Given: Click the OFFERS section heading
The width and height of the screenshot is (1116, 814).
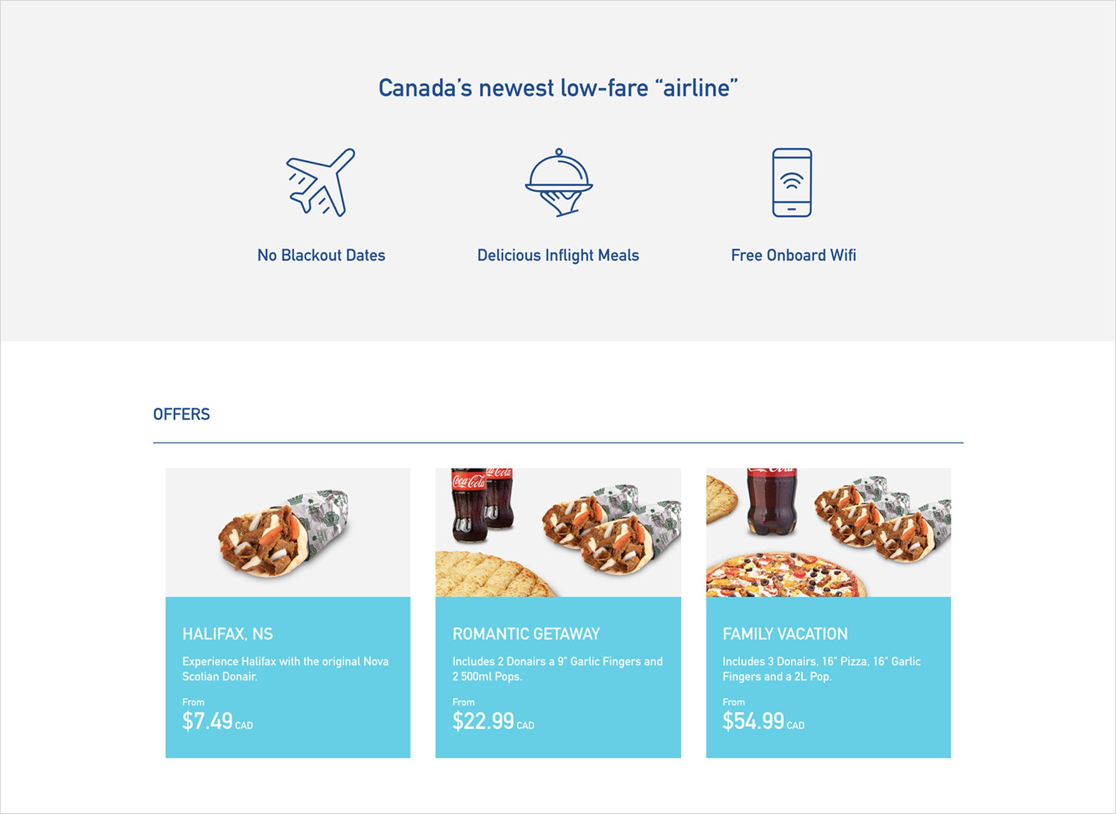Looking at the screenshot, I should [x=182, y=414].
